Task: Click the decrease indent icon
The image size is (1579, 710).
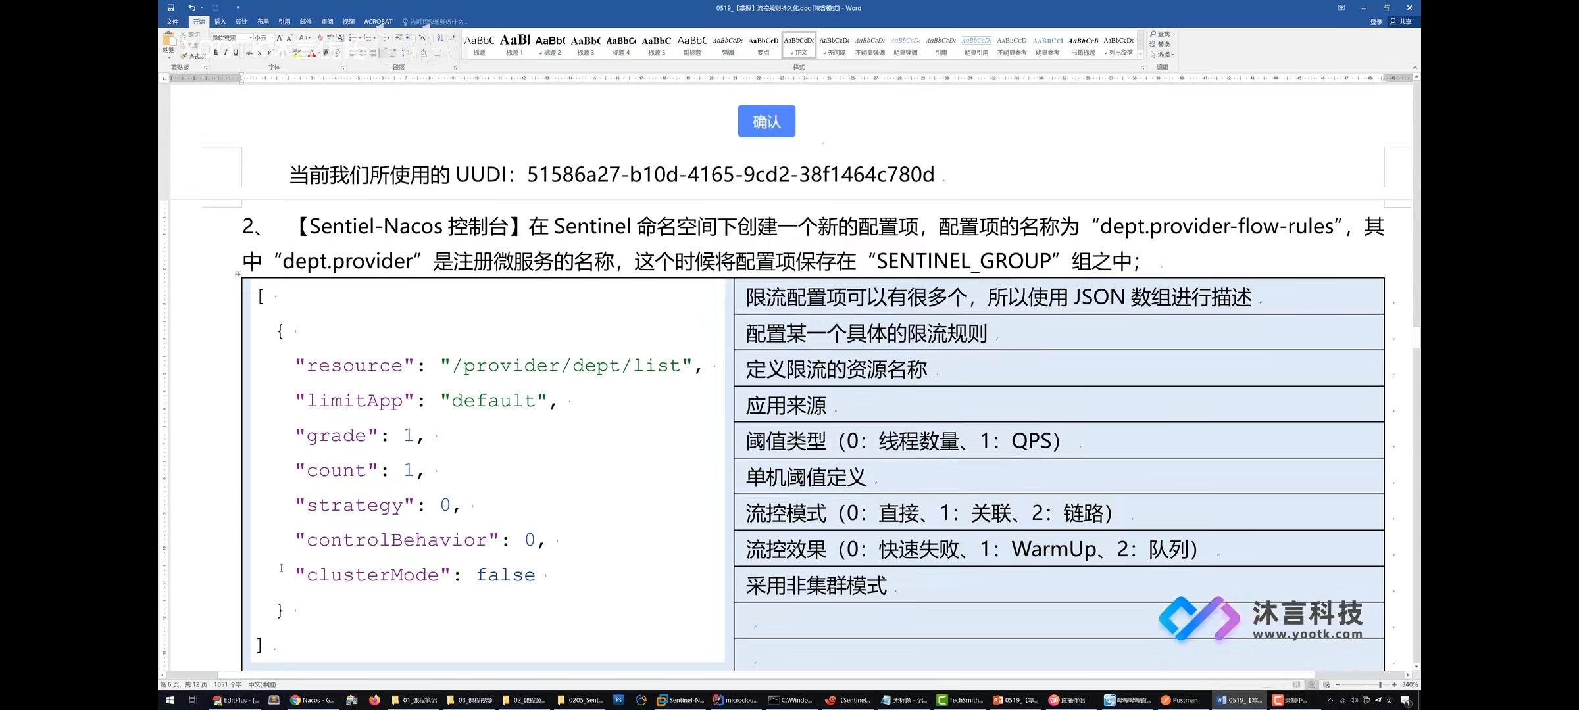Action: pyautogui.click(x=399, y=38)
